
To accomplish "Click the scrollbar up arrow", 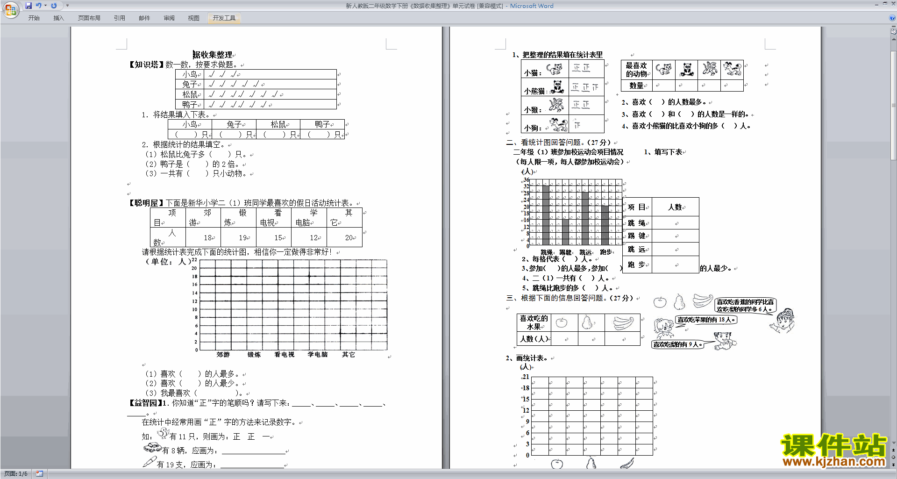I will (x=893, y=39).
